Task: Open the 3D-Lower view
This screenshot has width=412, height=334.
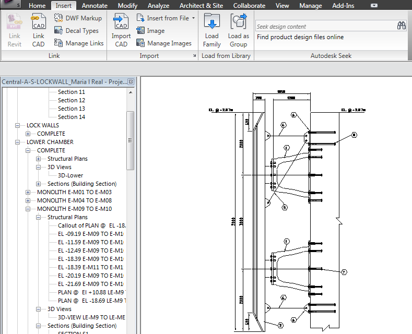Action: point(70,175)
